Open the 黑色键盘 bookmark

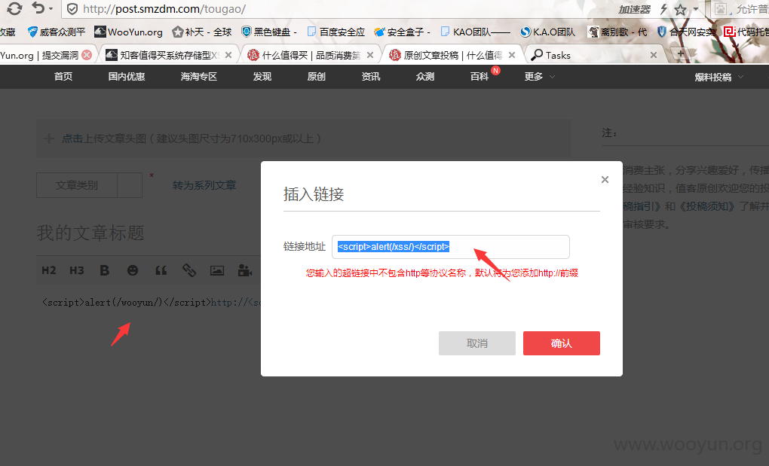[x=269, y=32]
